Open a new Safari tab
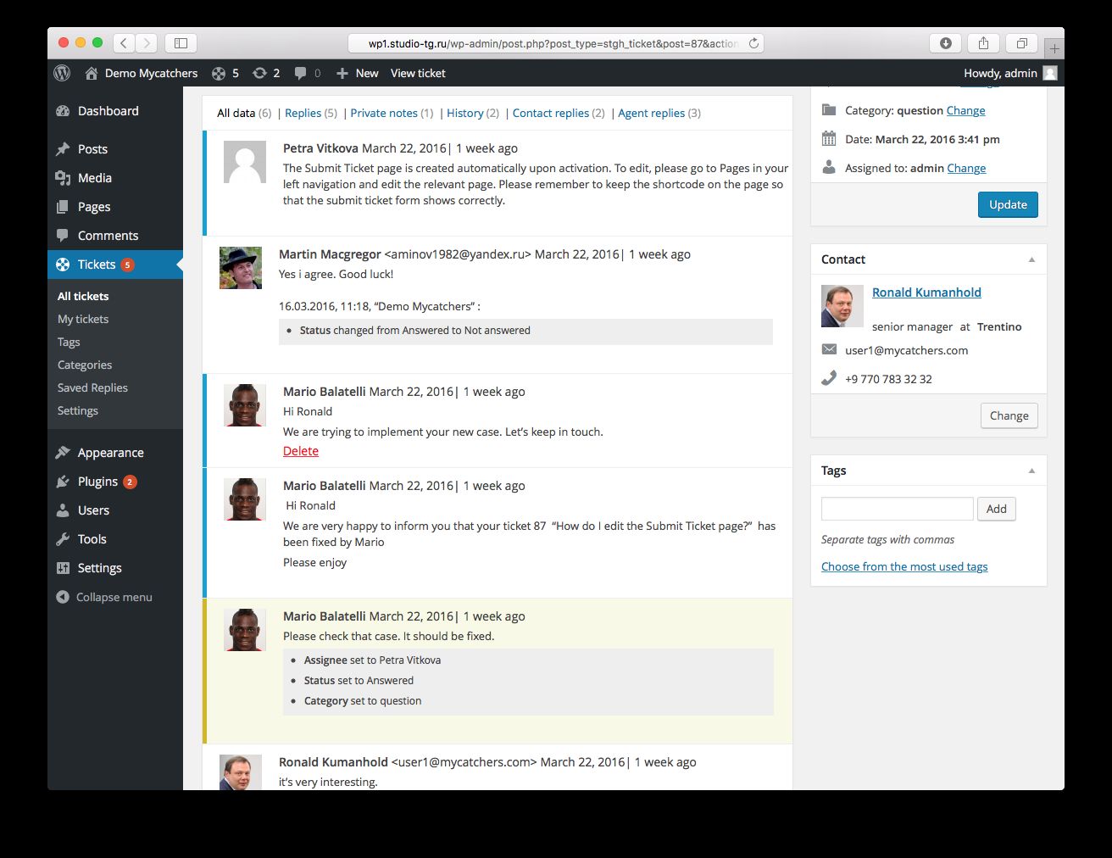 coord(1054,48)
